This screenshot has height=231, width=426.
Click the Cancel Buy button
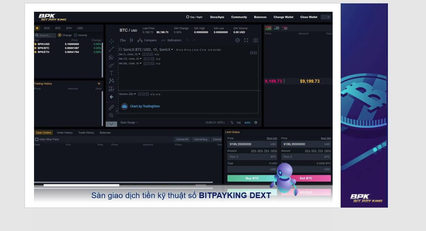click(x=200, y=140)
